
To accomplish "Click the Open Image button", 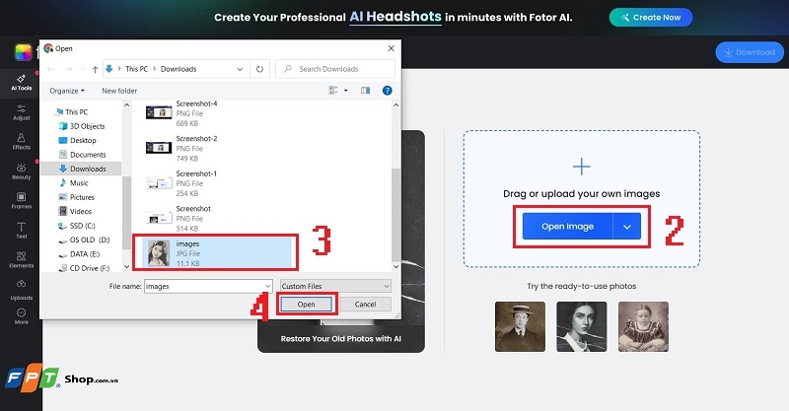I will pyautogui.click(x=568, y=227).
